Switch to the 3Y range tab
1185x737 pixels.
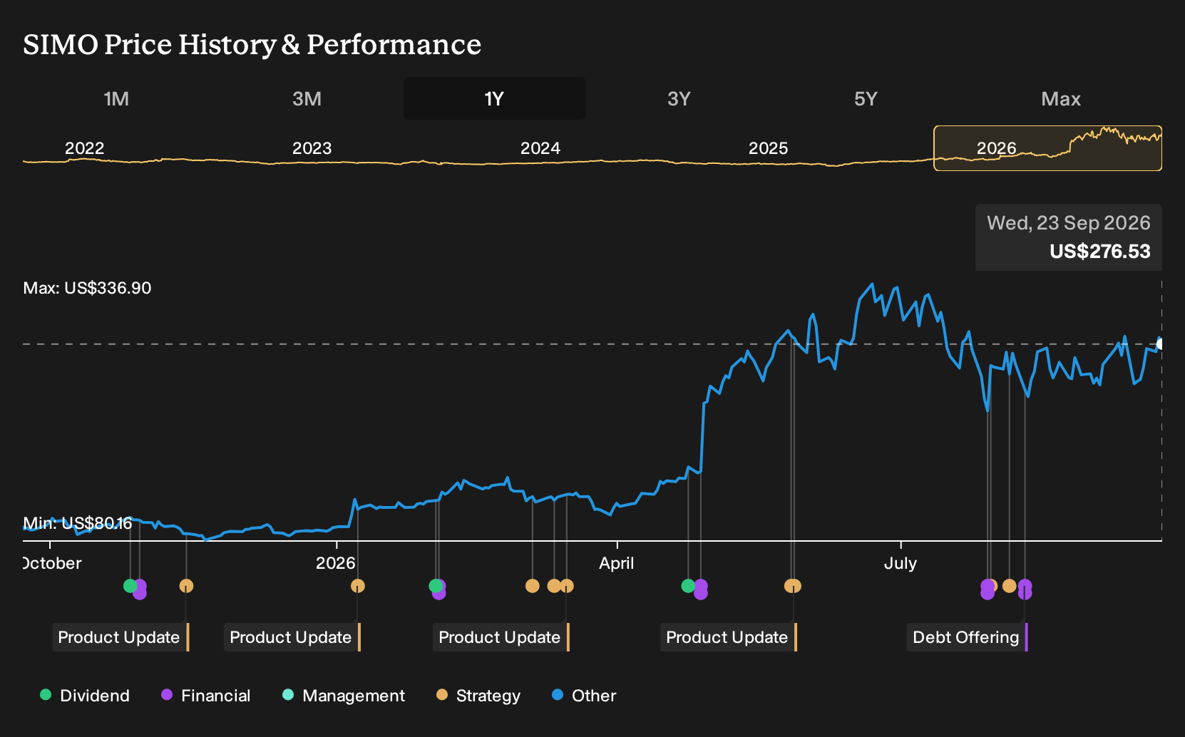click(679, 98)
